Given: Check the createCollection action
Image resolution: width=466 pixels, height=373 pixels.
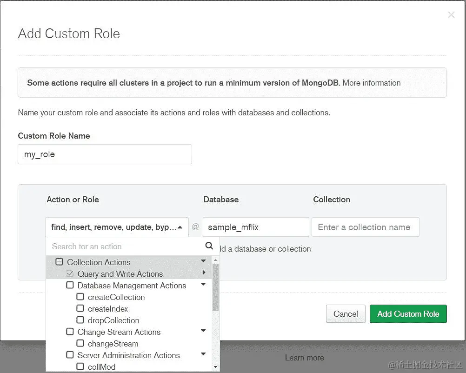Looking at the screenshot, I should [x=80, y=297].
